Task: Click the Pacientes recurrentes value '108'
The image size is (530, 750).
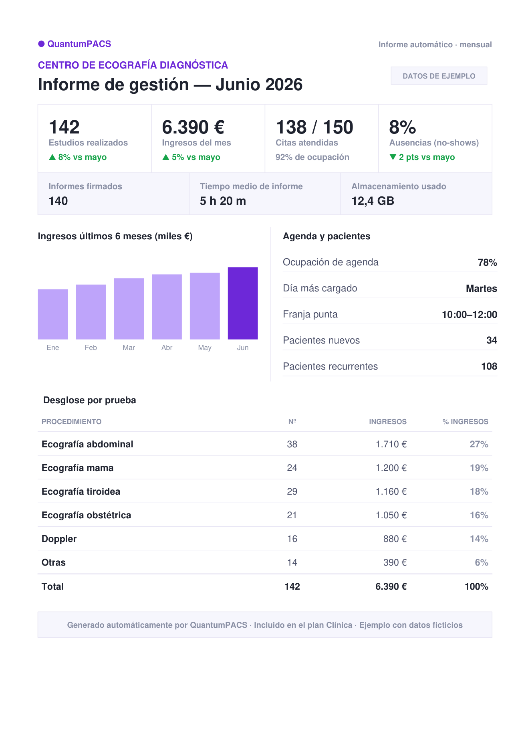Action: coord(489,366)
